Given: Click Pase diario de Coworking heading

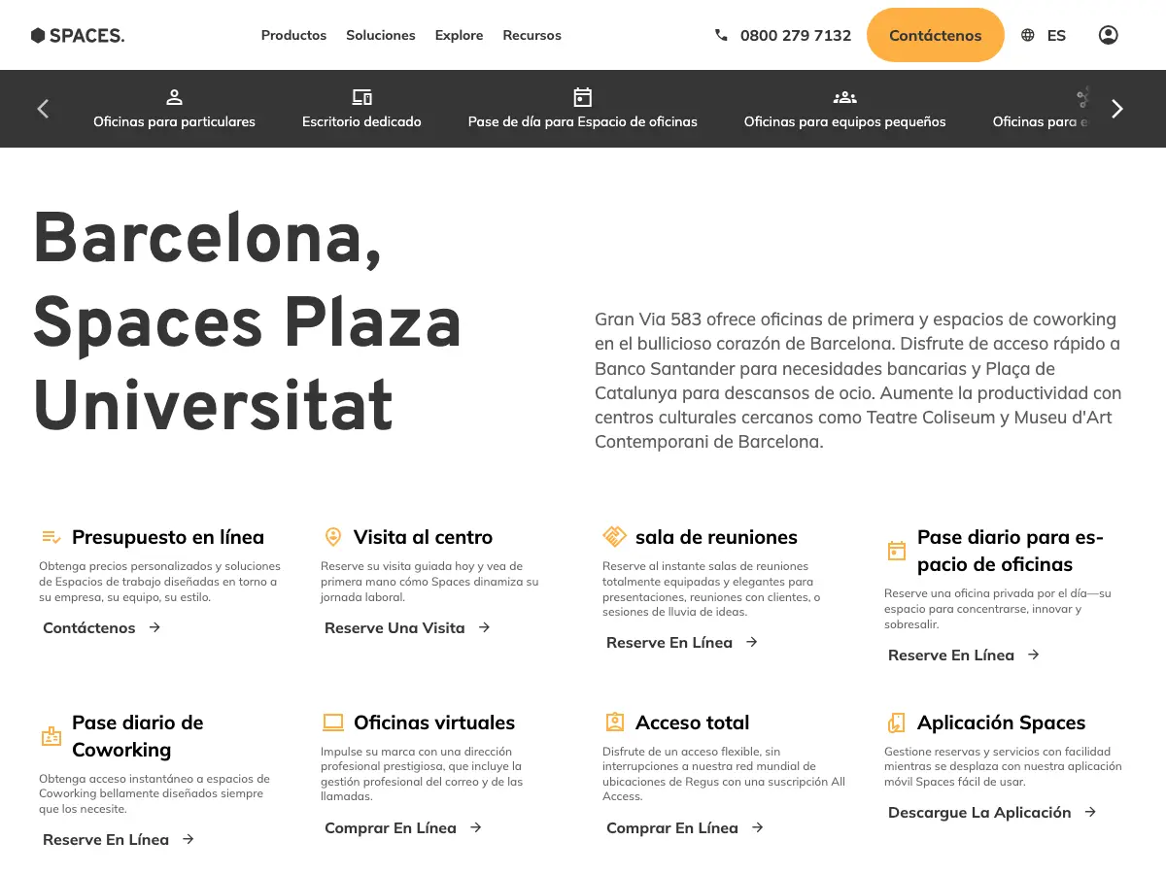Looking at the screenshot, I should (x=138, y=736).
